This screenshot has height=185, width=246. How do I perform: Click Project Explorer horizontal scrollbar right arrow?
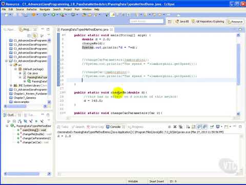(45, 106)
